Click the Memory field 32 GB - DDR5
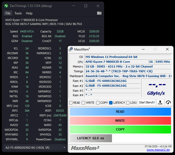175x155 pixels. pyautogui.click(x=128, y=66)
